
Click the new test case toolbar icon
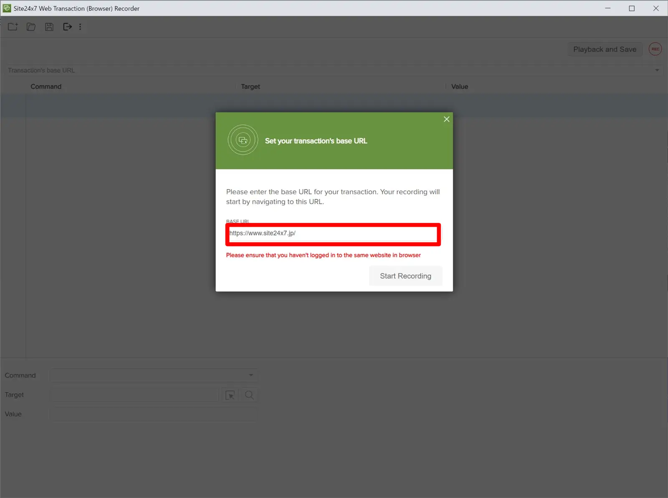click(x=13, y=27)
